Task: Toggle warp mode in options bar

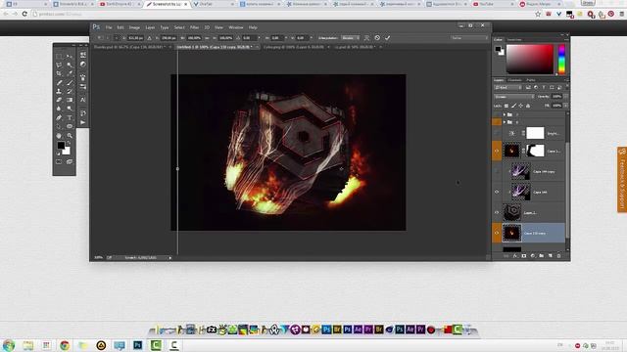Action: click(x=366, y=38)
